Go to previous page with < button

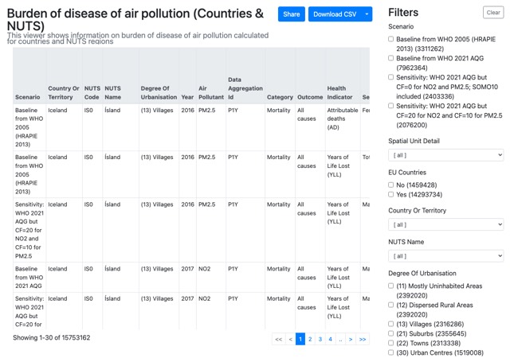tap(290, 339)
